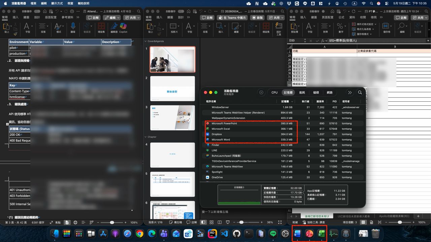Collapse the Cover&Agenda section in slide panel
Screen dimensions: 431x242
click(145, 41)
